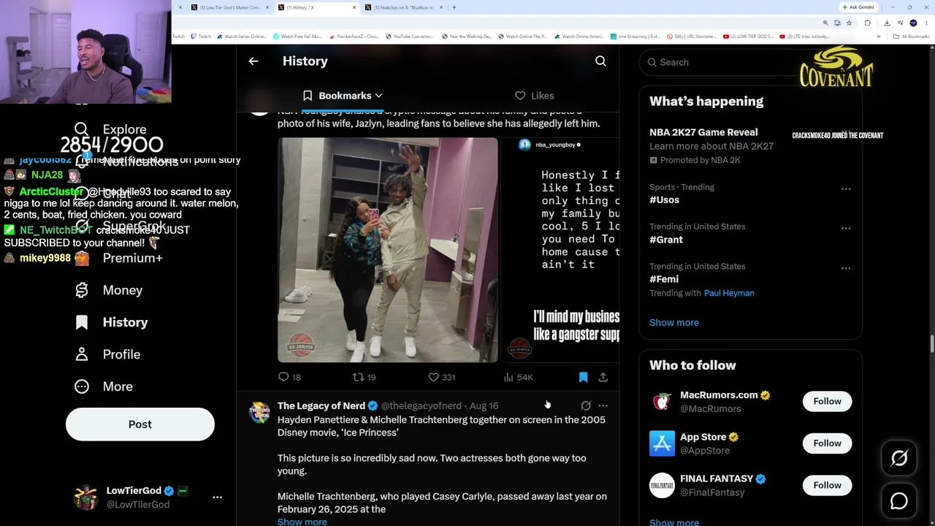Open the #Grant trending topic

666,240
